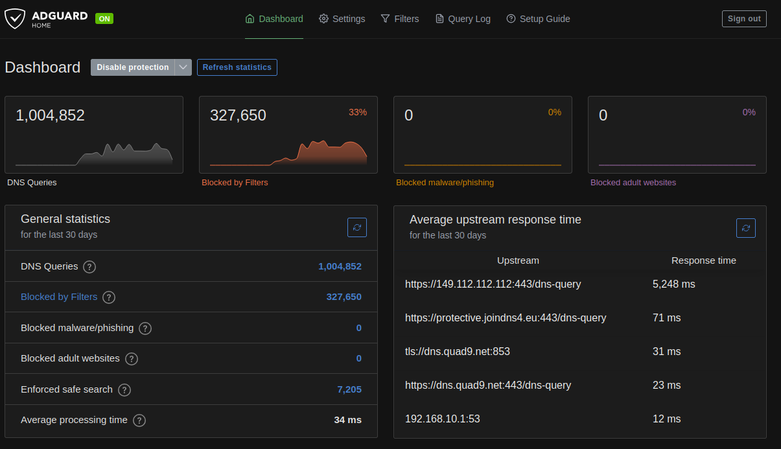Image resolution: width=781 pixels, height=449 pixels.
Task: Click the Response time column header
Action: [704, 260]
